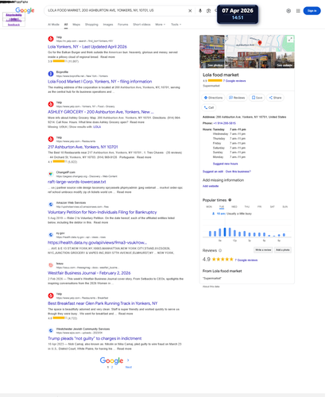Screen dimensions: 329x397
Task: Open quick settings gear icon
Action: (x=288, y=11)
